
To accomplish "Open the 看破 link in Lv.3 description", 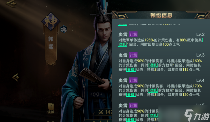I will (131, 70).
